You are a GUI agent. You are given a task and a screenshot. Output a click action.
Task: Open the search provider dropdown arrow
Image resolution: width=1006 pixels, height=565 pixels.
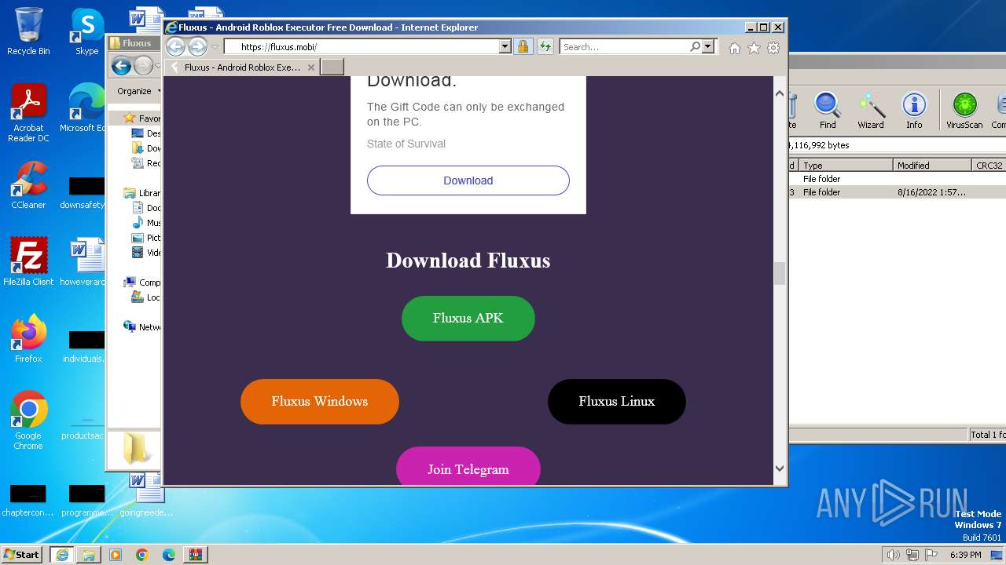[708, 47]
